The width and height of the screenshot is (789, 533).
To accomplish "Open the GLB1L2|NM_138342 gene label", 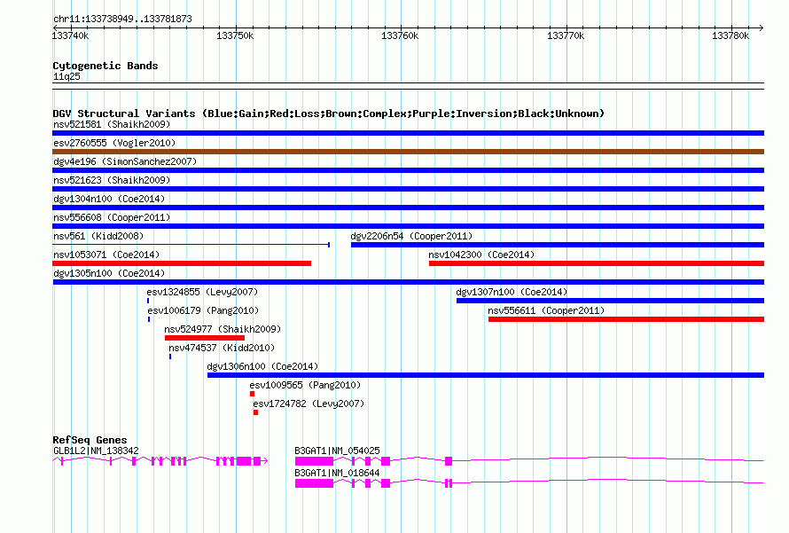I will click(x=96, y=451).
